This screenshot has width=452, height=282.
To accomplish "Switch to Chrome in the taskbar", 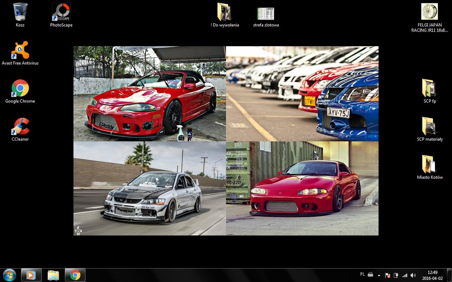I will [75, 275].
